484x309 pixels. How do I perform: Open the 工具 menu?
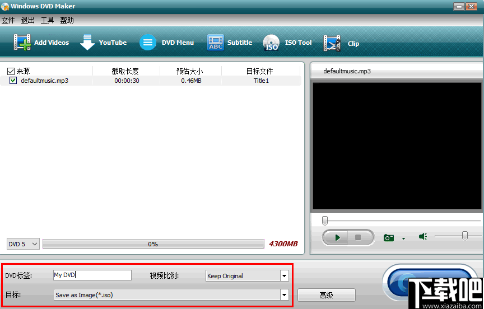(x=47, y=20)
